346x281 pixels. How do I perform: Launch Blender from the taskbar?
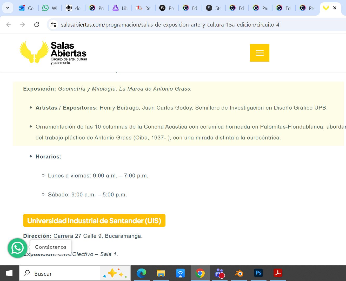(x=239, y=273)
